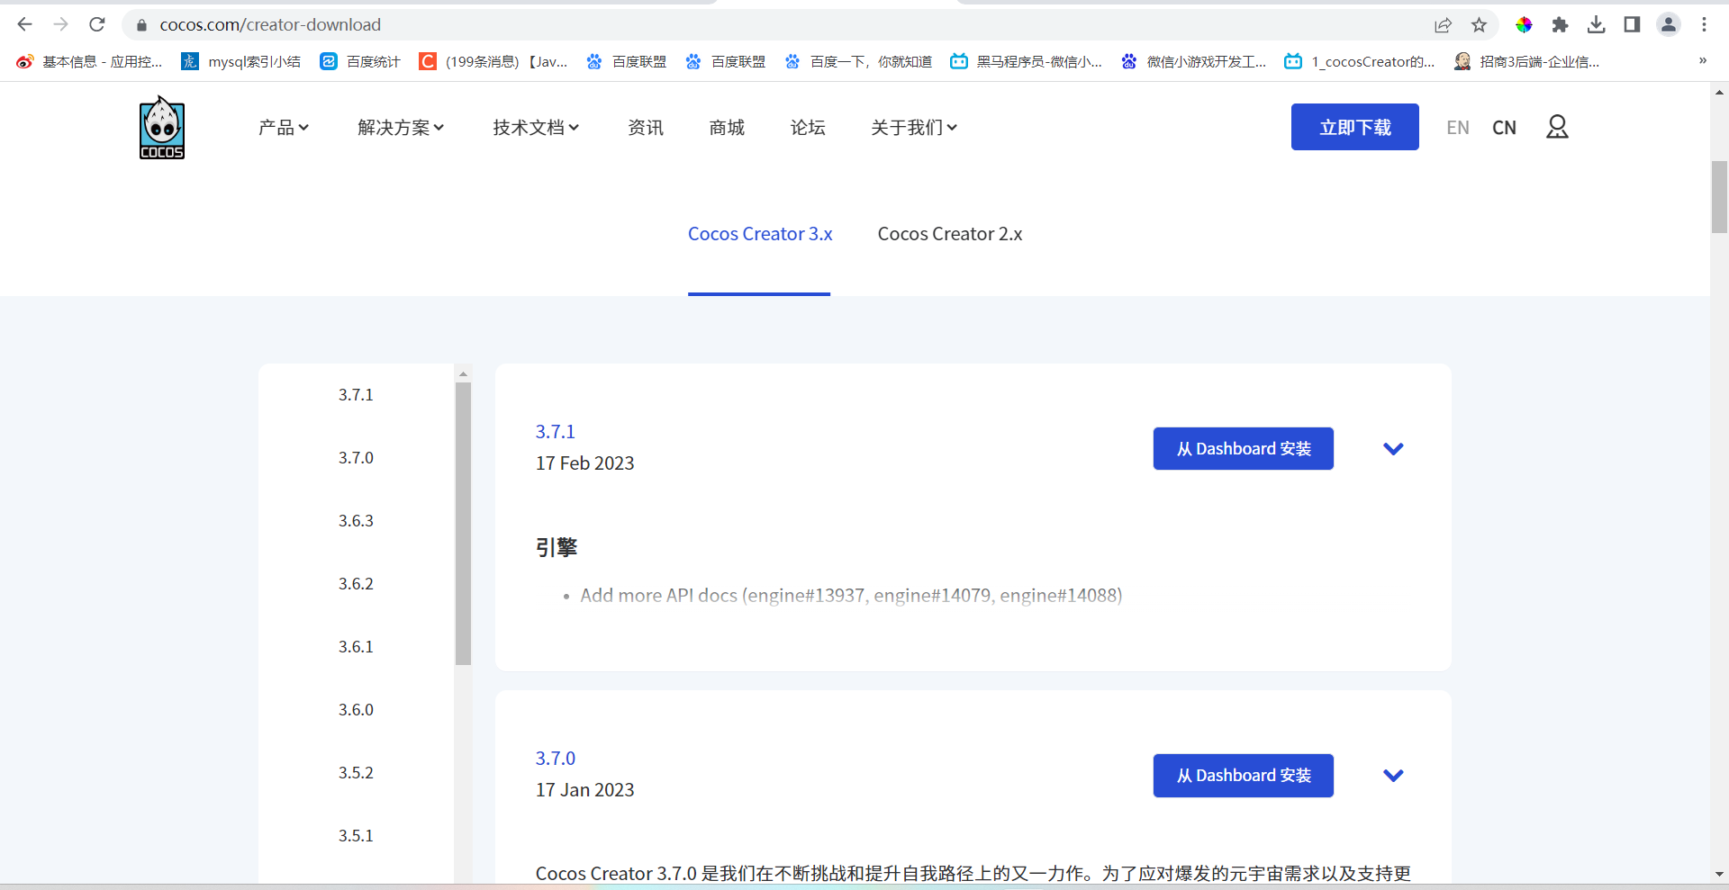Open the 招商3后端 bookmark

[x=1527, y=61]
